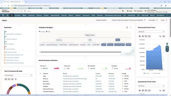171x96 pixels.
Task: Select the APAC subsidiary node
Action: (90, 40)
